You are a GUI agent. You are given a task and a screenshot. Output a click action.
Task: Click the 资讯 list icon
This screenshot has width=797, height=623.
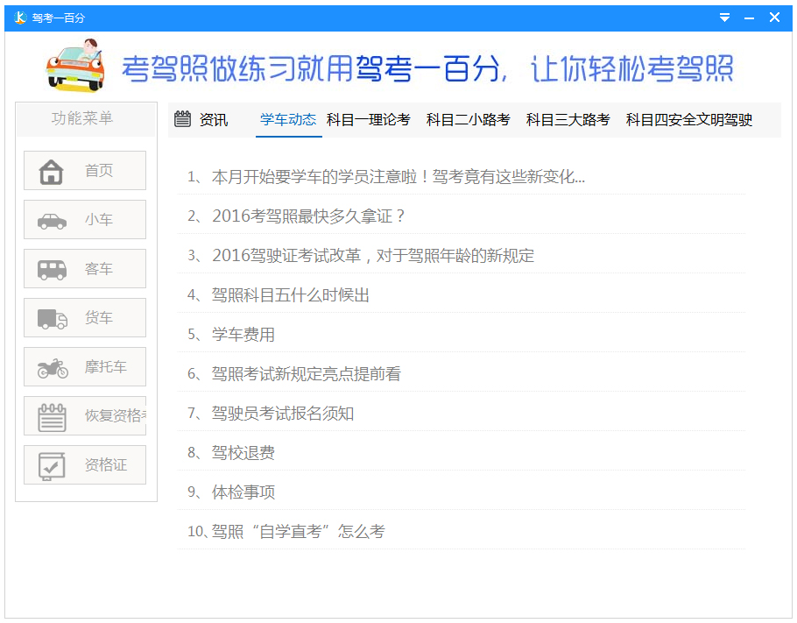coord(182,119)
